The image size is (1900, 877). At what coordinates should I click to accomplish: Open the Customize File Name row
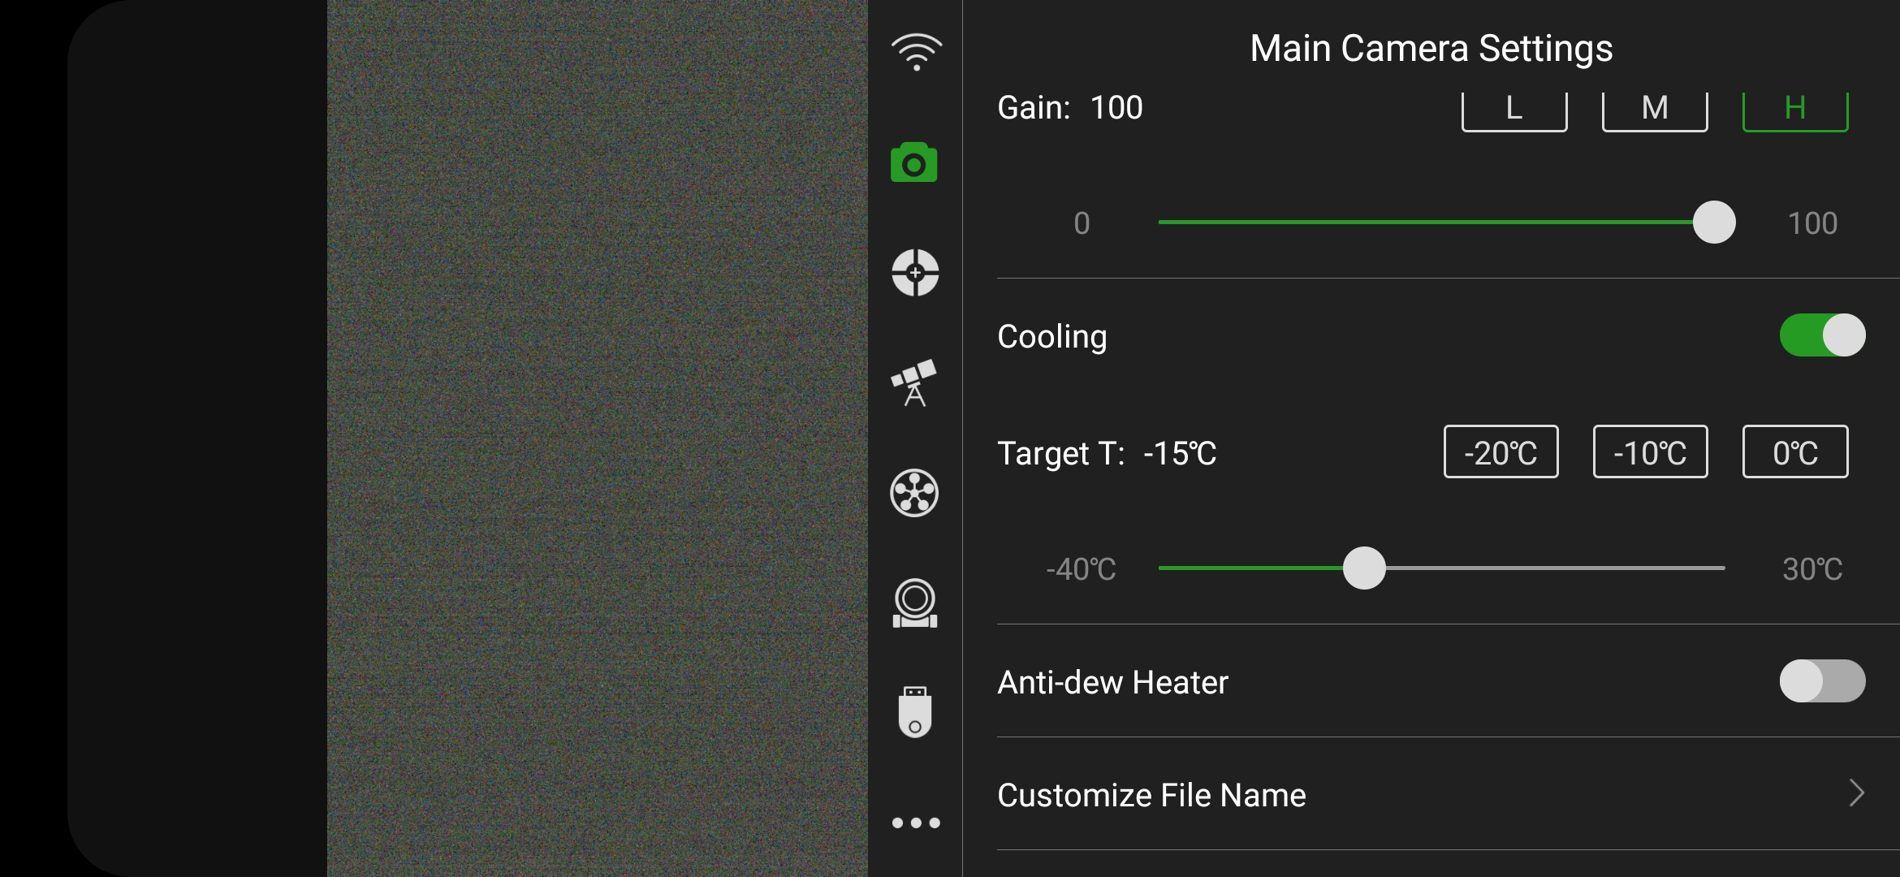(1448, 794)
